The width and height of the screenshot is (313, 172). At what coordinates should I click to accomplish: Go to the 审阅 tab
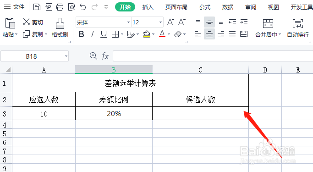coord(251,7)
